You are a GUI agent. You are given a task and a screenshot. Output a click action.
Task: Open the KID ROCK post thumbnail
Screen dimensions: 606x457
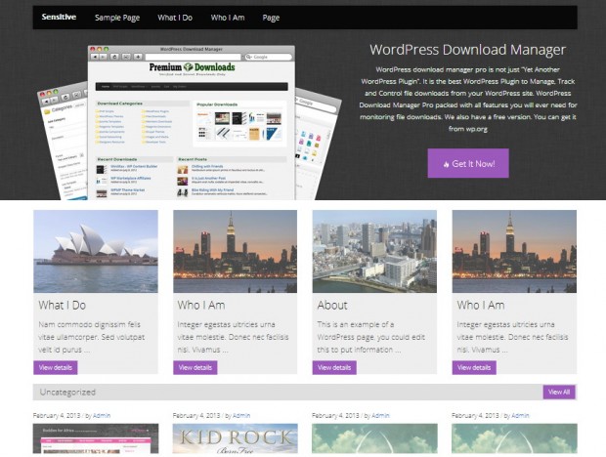pyautogui.click(x=235, y=438)
